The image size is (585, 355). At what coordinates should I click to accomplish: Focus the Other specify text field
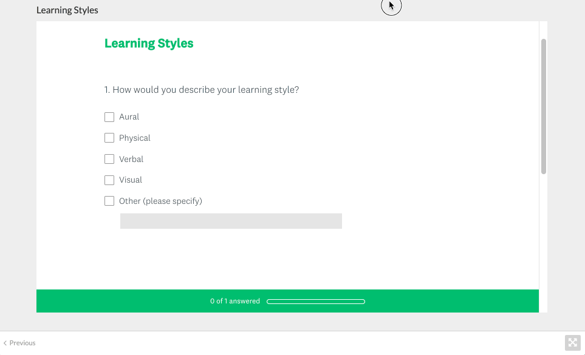coord(231,221)
